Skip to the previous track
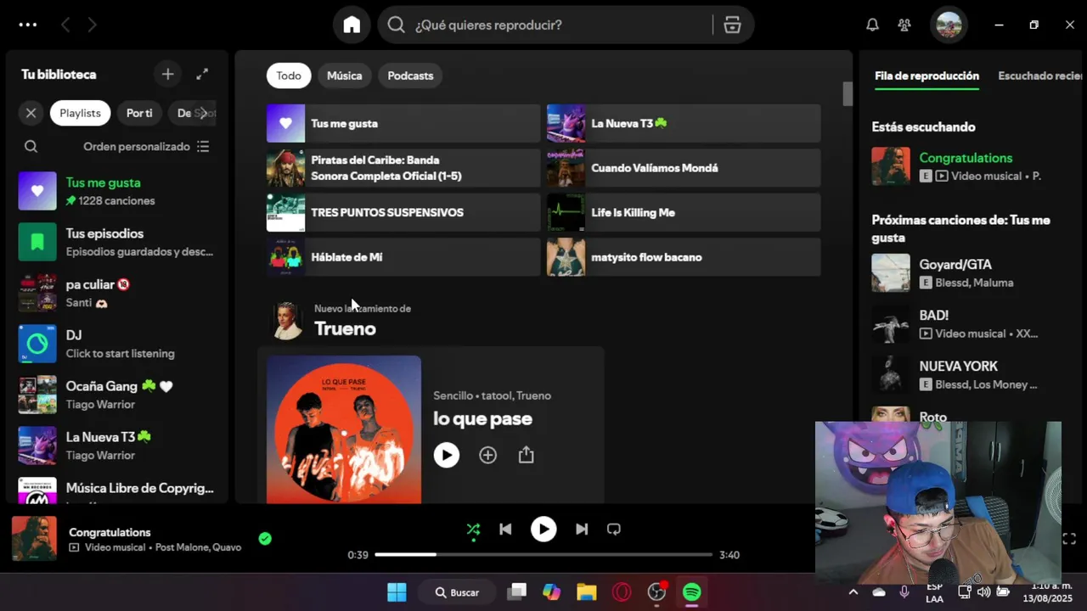The width and height of the screenshot is (1087, 611). (505, 530)
